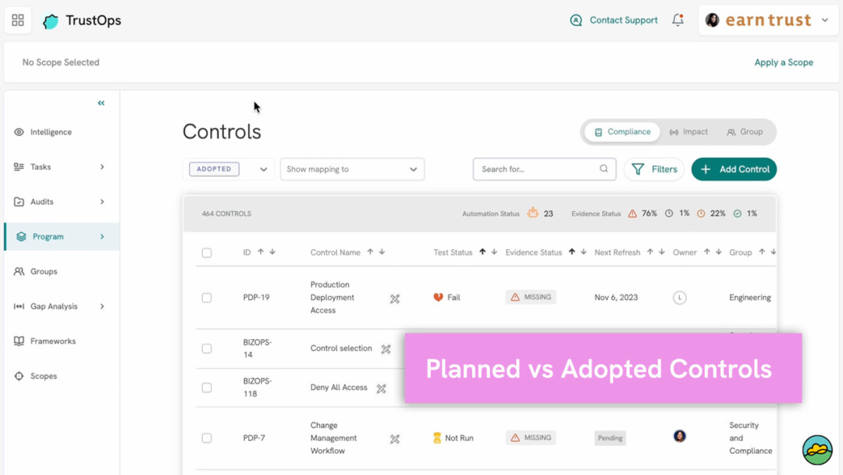Check the checkbox for PDP-19 row
The height and width of the screenshot is (475, 843).
click(206, 298)
